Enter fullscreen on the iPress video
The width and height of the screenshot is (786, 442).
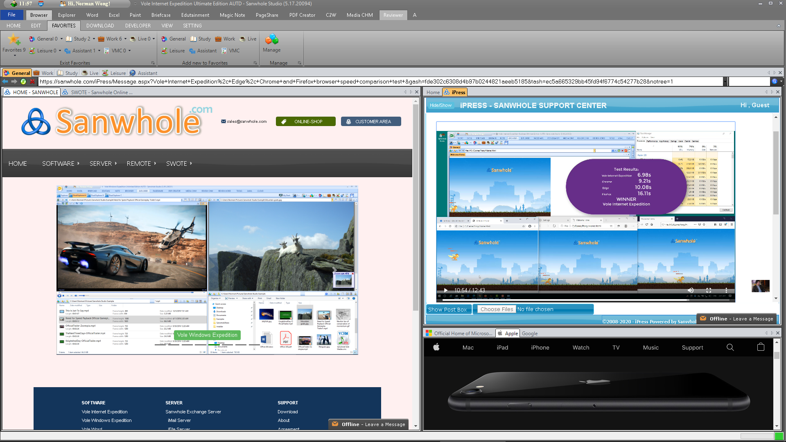[x=708, y=290]
